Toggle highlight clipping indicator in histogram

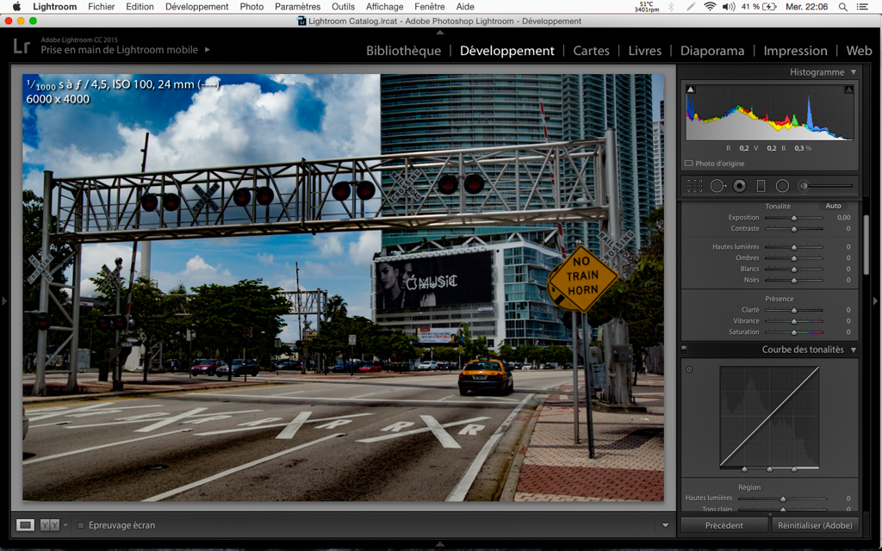(x=848, y=90)
